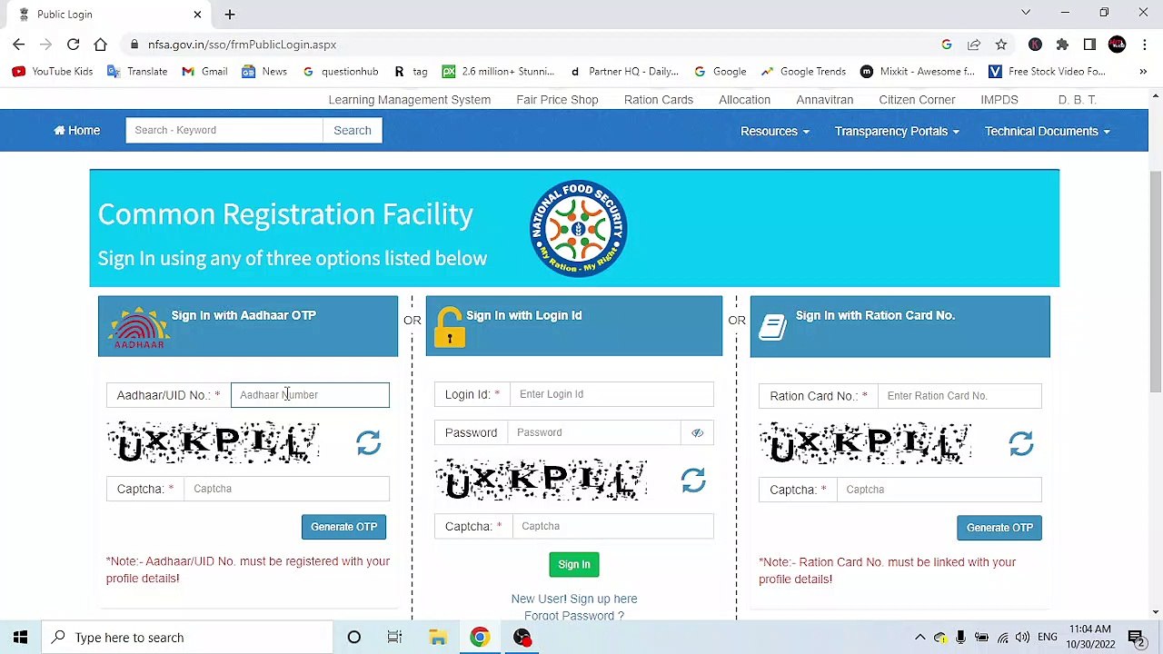Screen dimensions: 1163x654
Task: Open the Ration Cards menu
Action: coord(659,100)
